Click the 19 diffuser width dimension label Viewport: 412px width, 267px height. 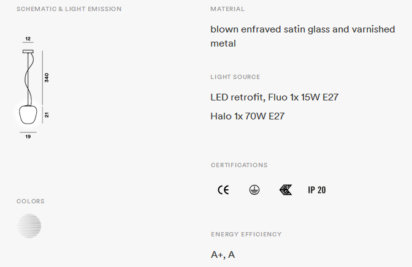pos(28,137)
